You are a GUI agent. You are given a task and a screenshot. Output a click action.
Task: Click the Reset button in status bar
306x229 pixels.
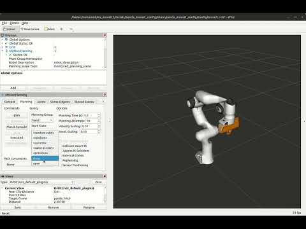[6, 213]
